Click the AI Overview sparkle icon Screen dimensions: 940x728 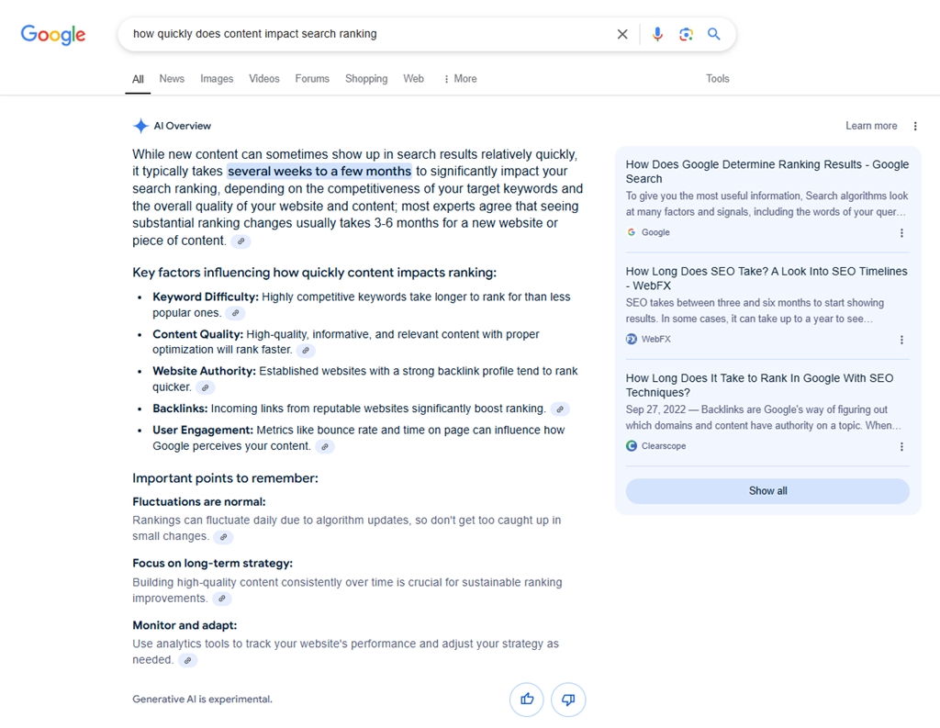(140, 126)
